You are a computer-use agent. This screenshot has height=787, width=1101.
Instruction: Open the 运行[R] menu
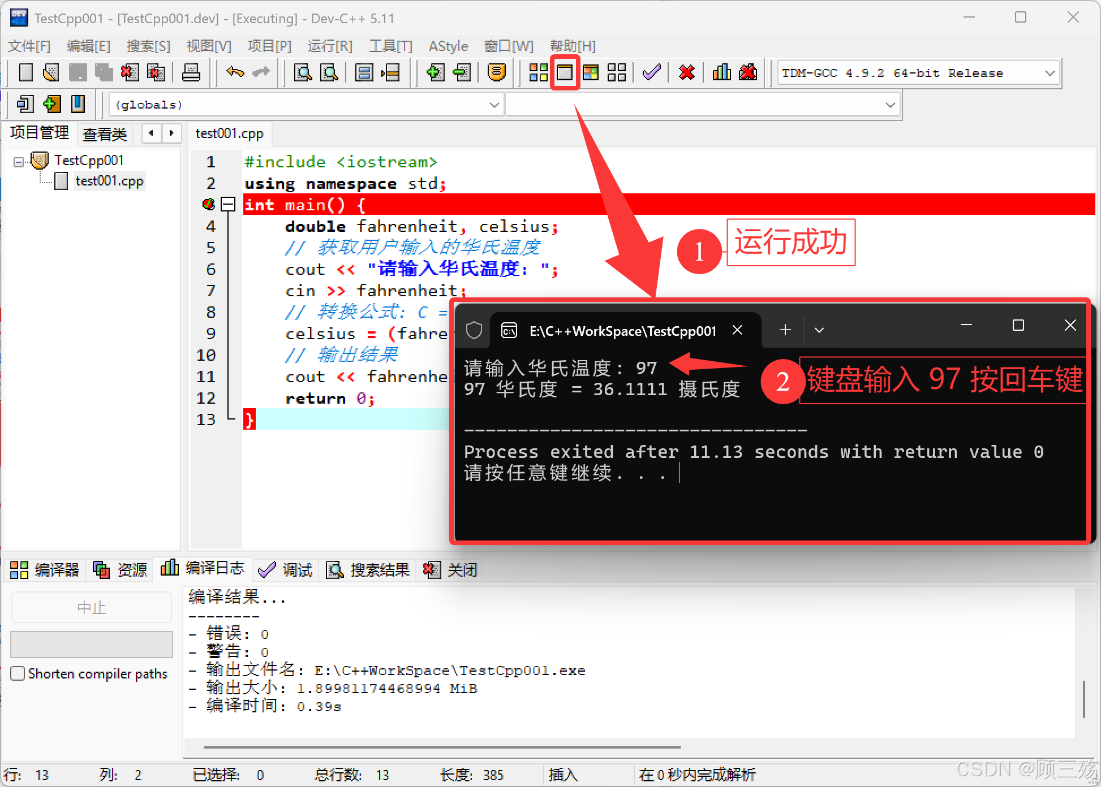coord(330,46)
